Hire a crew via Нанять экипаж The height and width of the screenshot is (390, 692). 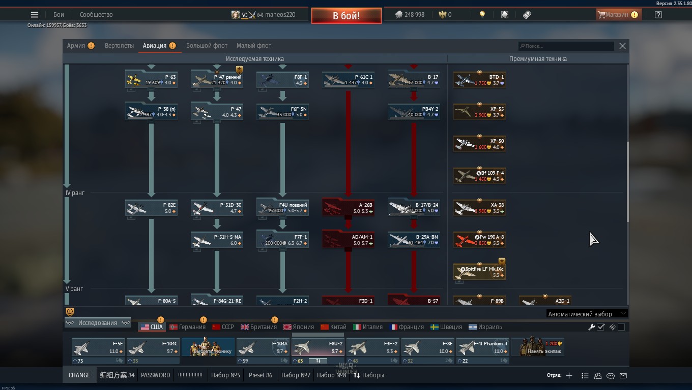click(538, 347)
